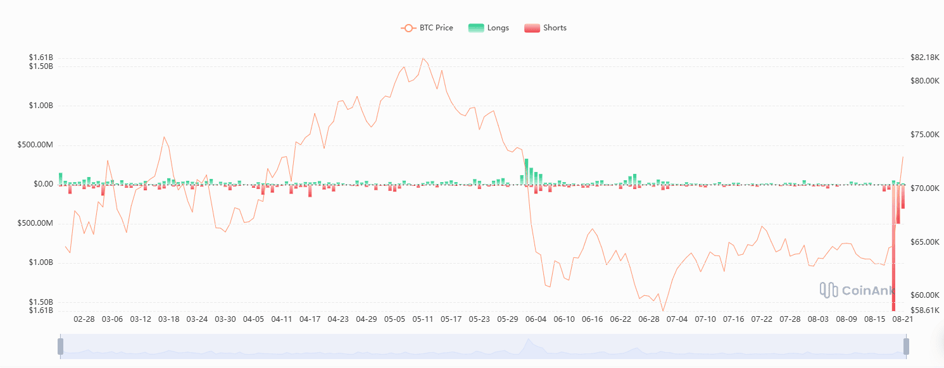Viewport: 944px width, 368px height.
Task: Click the 07-04 date label
Action: [677, 319]
